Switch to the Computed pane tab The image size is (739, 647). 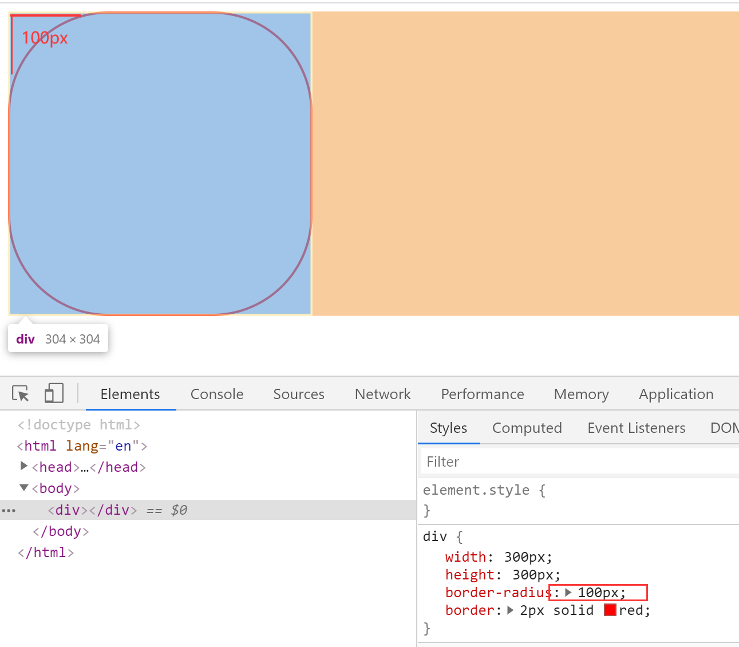pyautogui.click(x=527, y=428)
